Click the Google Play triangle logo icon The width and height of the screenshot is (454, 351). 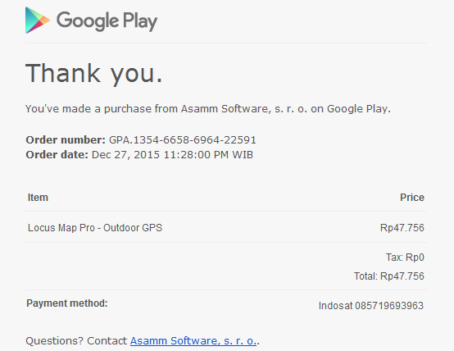38,21
